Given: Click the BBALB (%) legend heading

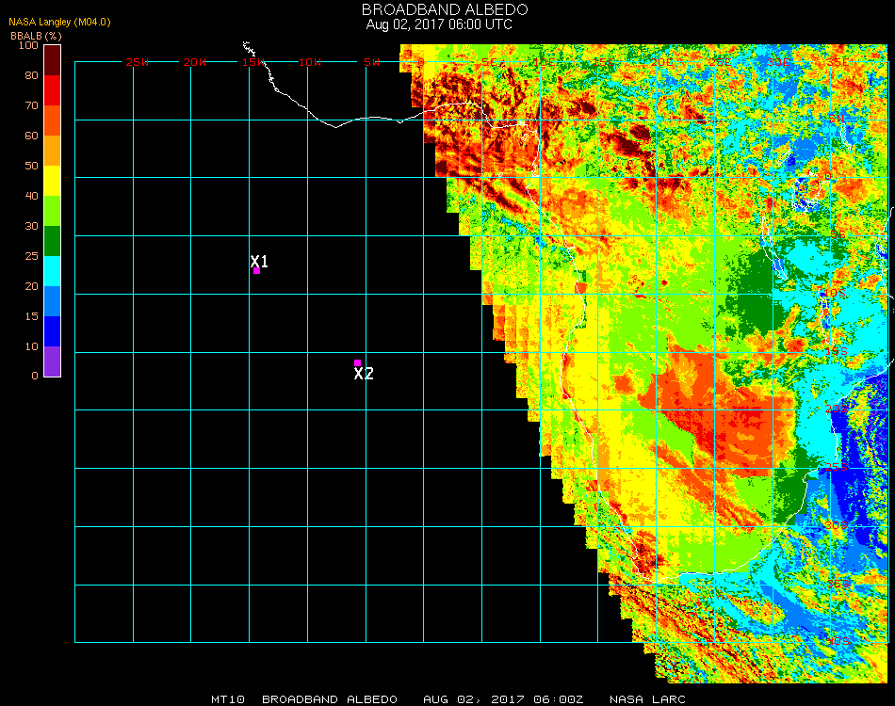Looking at the screenshot, I should pyautogui.click(x=36, y=35).
